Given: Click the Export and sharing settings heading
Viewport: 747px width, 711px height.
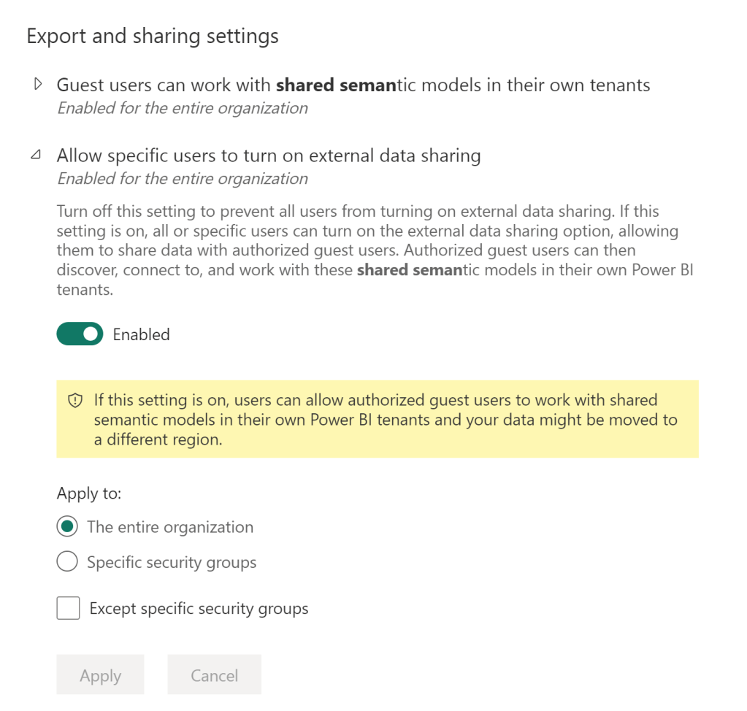Looking at the screenshot, I should click(153, 36).
